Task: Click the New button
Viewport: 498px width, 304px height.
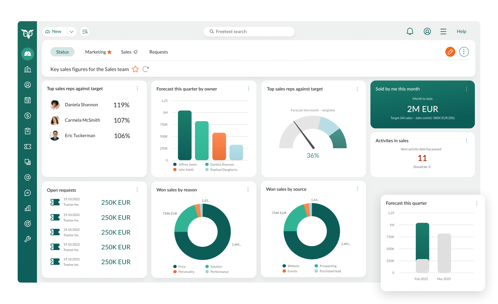Action: 54,31
